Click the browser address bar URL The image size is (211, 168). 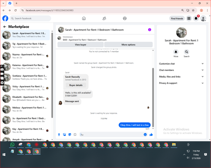pyautogui.click(x=49, y=10)
